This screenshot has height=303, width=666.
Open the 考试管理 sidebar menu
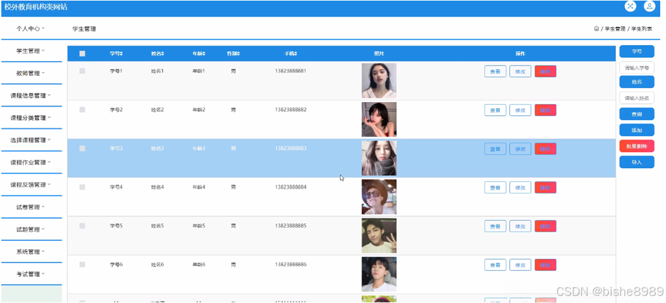coord(31,274)
